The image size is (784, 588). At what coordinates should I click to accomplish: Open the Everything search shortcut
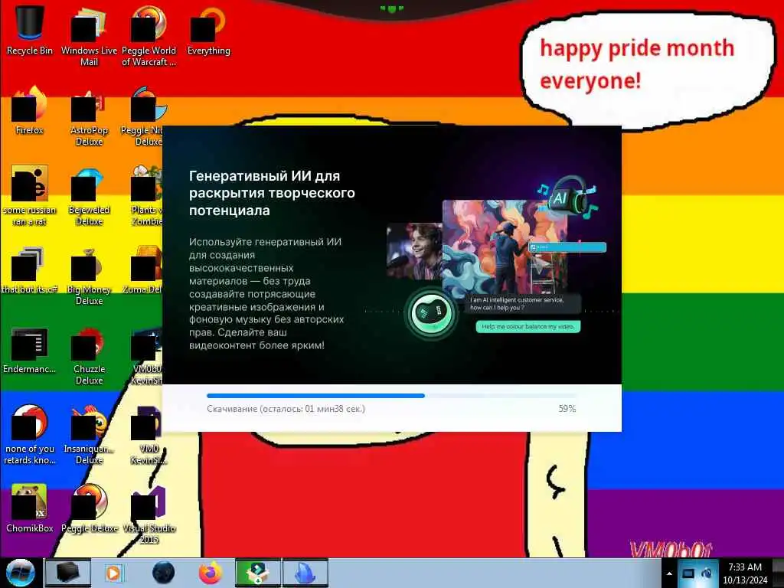click(208, 31)
